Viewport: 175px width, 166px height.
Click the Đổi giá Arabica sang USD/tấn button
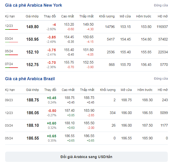coord(86,157)
